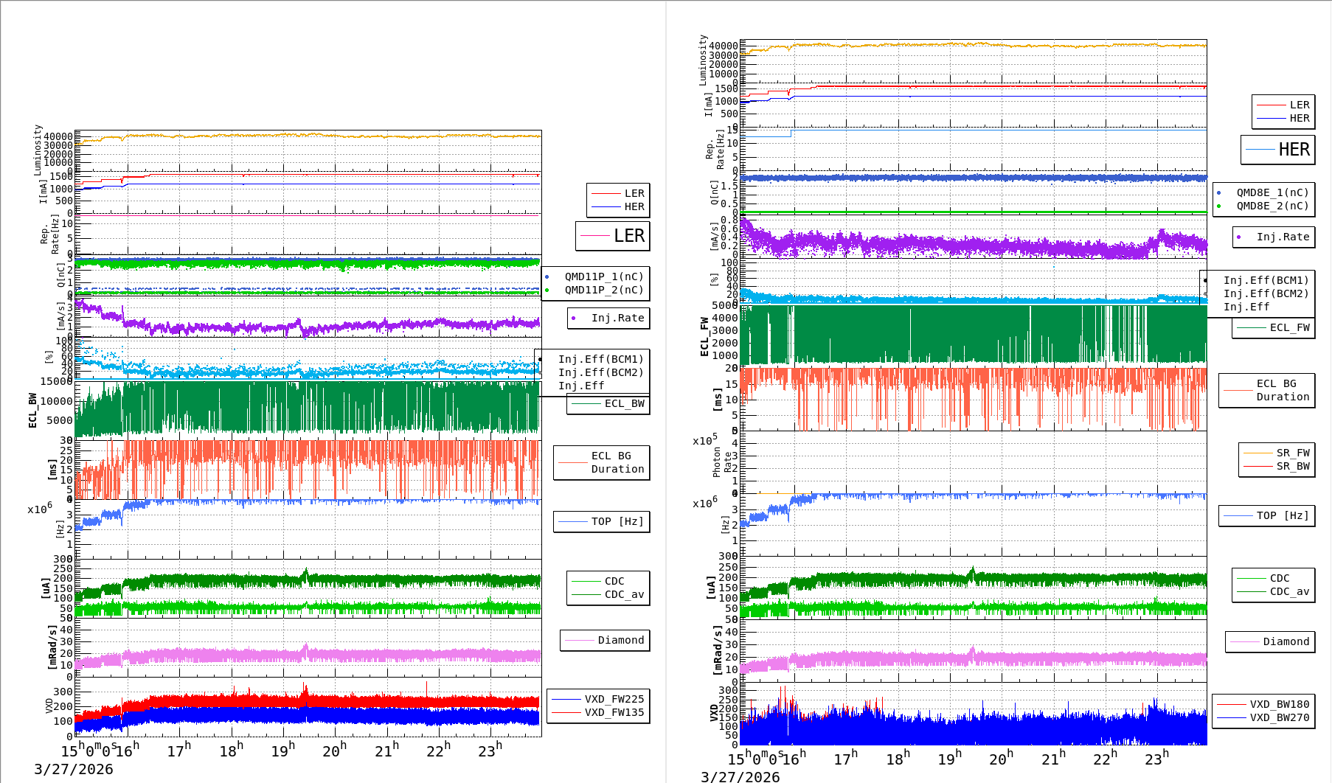Select the SR_FW legend entry
The width and height of the screenshot is (1332, 783).
[x=1292, y=453]
